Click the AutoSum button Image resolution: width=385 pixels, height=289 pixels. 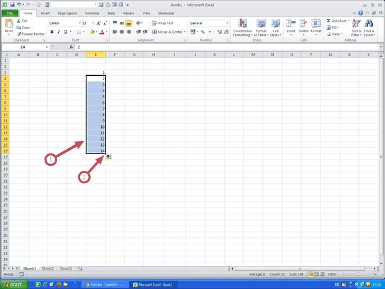click(x=338, y=21)
